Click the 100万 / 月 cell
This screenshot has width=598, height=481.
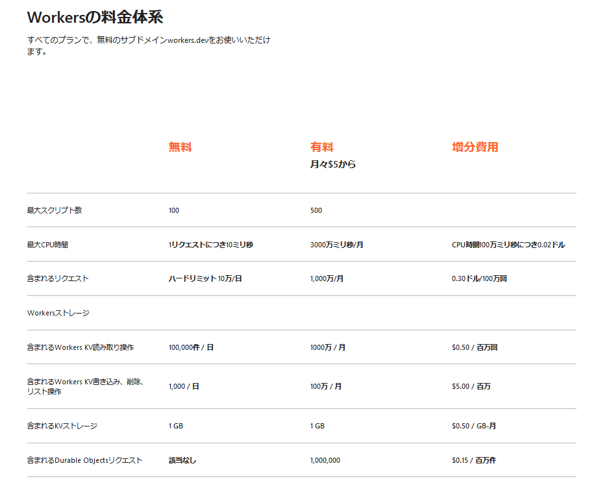click(326, 386)
